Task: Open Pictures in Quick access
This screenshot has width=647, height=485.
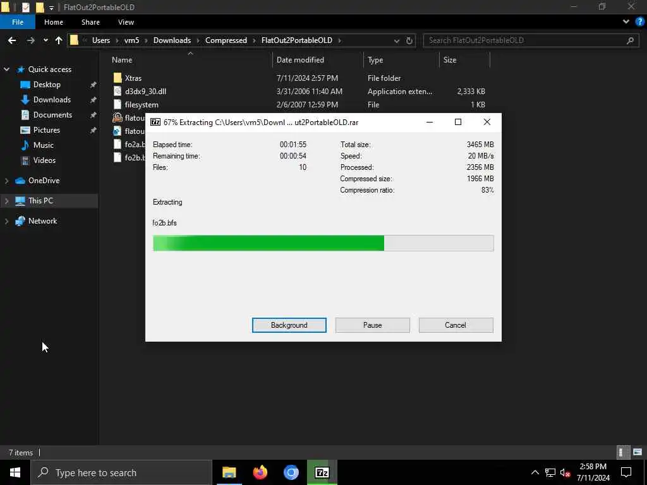Action: [46, 130]
